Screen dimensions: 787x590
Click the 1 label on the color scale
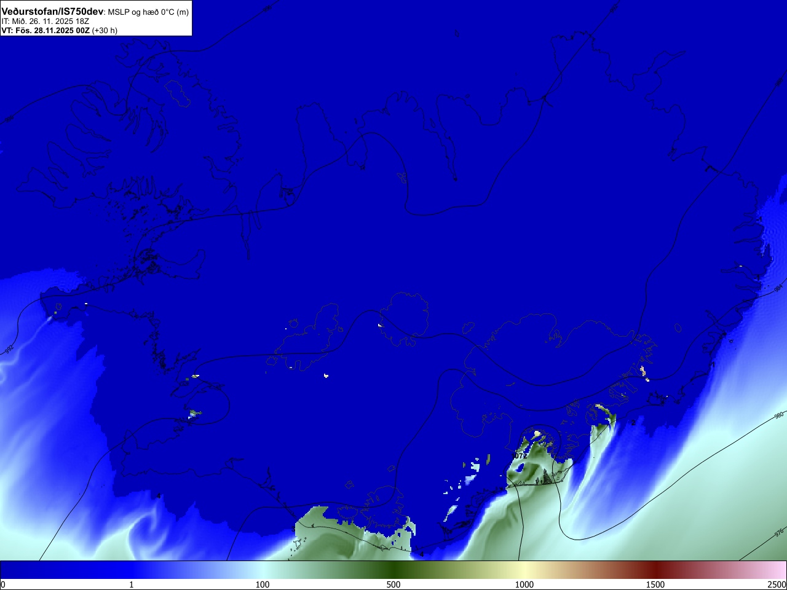coord(131,584)
